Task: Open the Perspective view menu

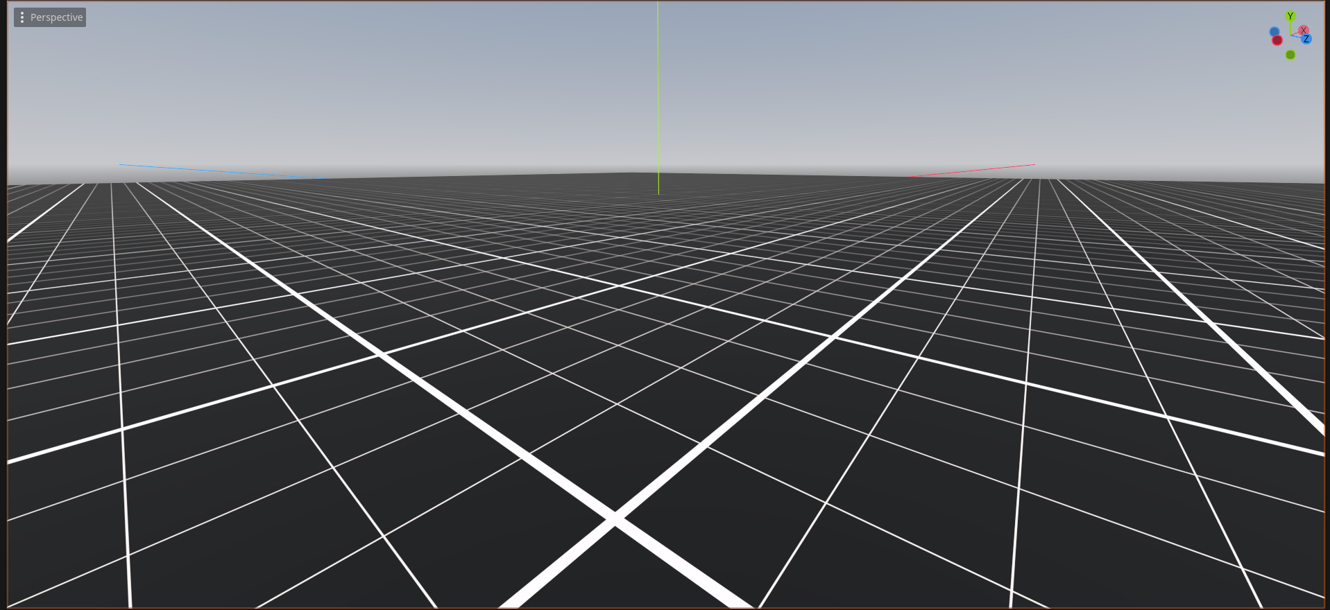Action: (x=50, y=17)
